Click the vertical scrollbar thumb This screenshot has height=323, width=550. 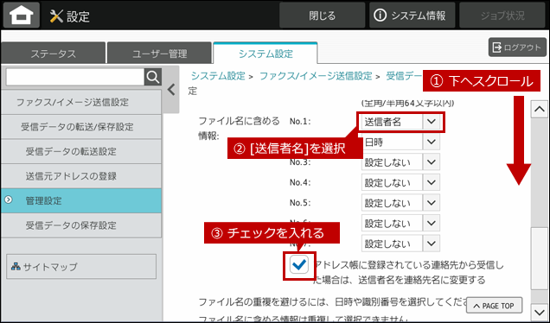click(x=539, y=258)
